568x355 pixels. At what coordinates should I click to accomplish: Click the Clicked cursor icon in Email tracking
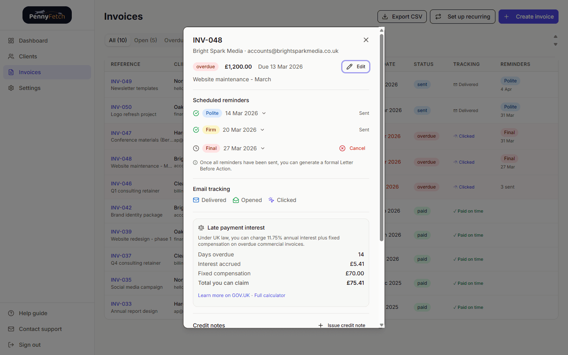(x=271, y=200)
